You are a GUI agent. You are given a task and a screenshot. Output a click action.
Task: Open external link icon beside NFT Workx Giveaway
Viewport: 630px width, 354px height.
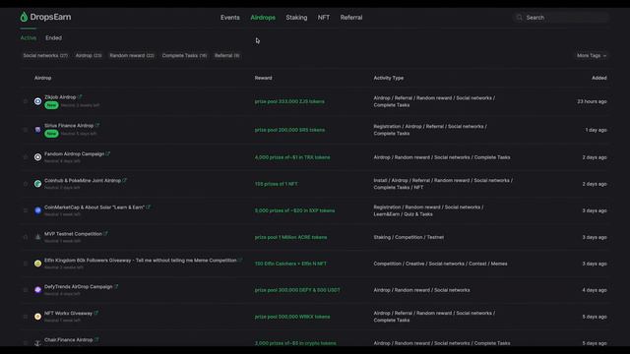[96, 313]
